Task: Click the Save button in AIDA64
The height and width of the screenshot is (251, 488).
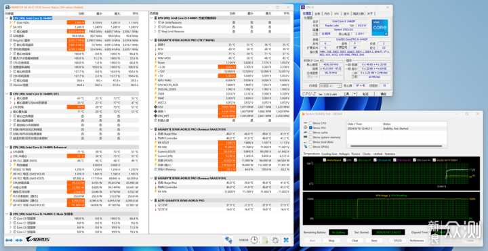Action: point(374,240)
